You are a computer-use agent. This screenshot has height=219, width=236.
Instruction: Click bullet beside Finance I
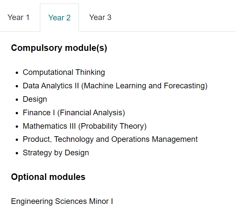17,113
